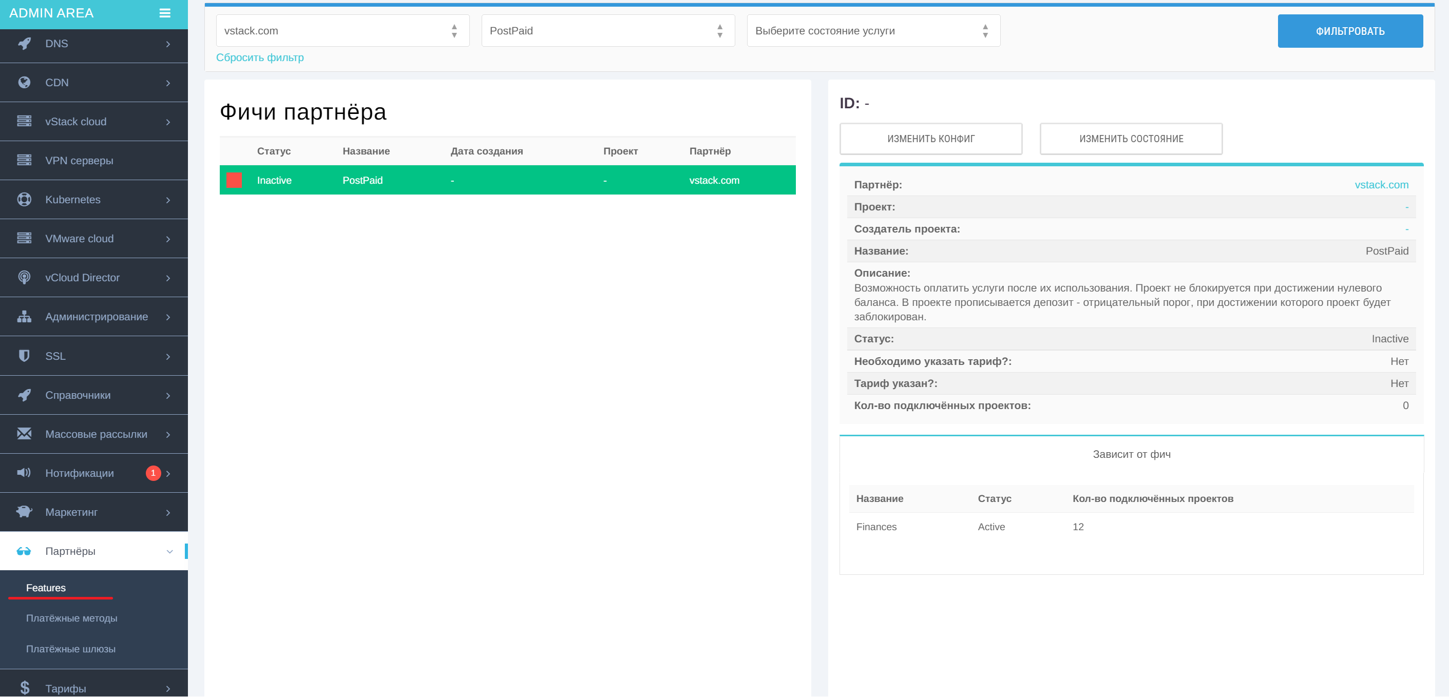1449x697 pixels.
Task: Collapse the Партнёры sidebar section
Action: point(169,551)
